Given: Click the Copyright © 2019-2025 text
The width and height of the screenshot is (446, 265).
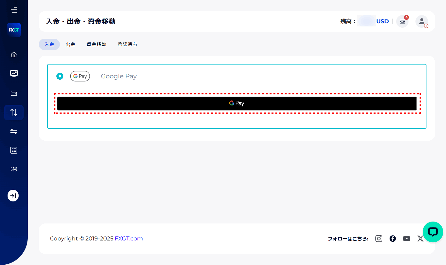Looking at the screenshot, I should click(82, 239).
